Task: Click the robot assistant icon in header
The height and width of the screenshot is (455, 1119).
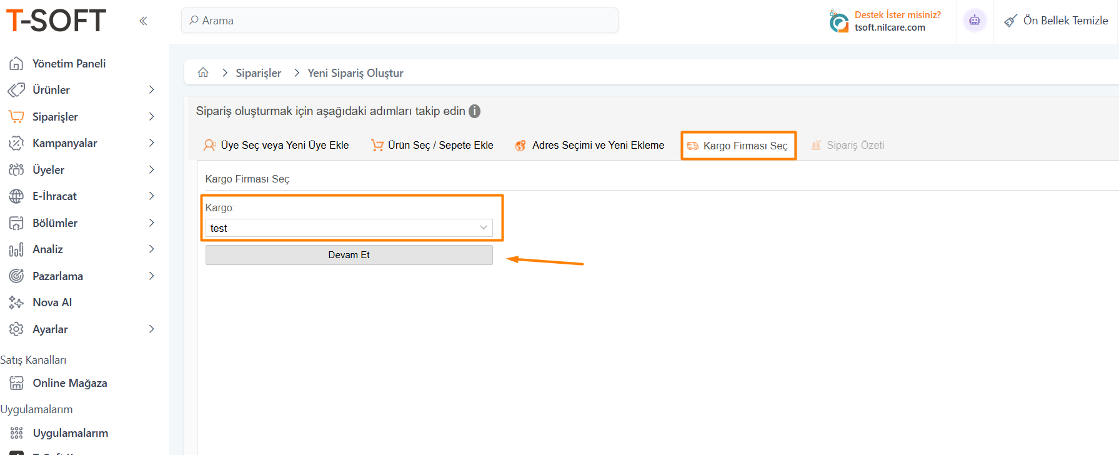Action: (975, 21)
